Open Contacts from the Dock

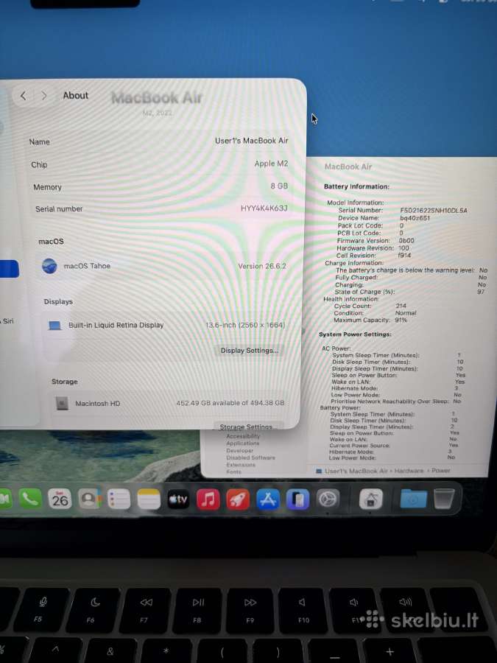pyautogui.click(x=89, y=499)
